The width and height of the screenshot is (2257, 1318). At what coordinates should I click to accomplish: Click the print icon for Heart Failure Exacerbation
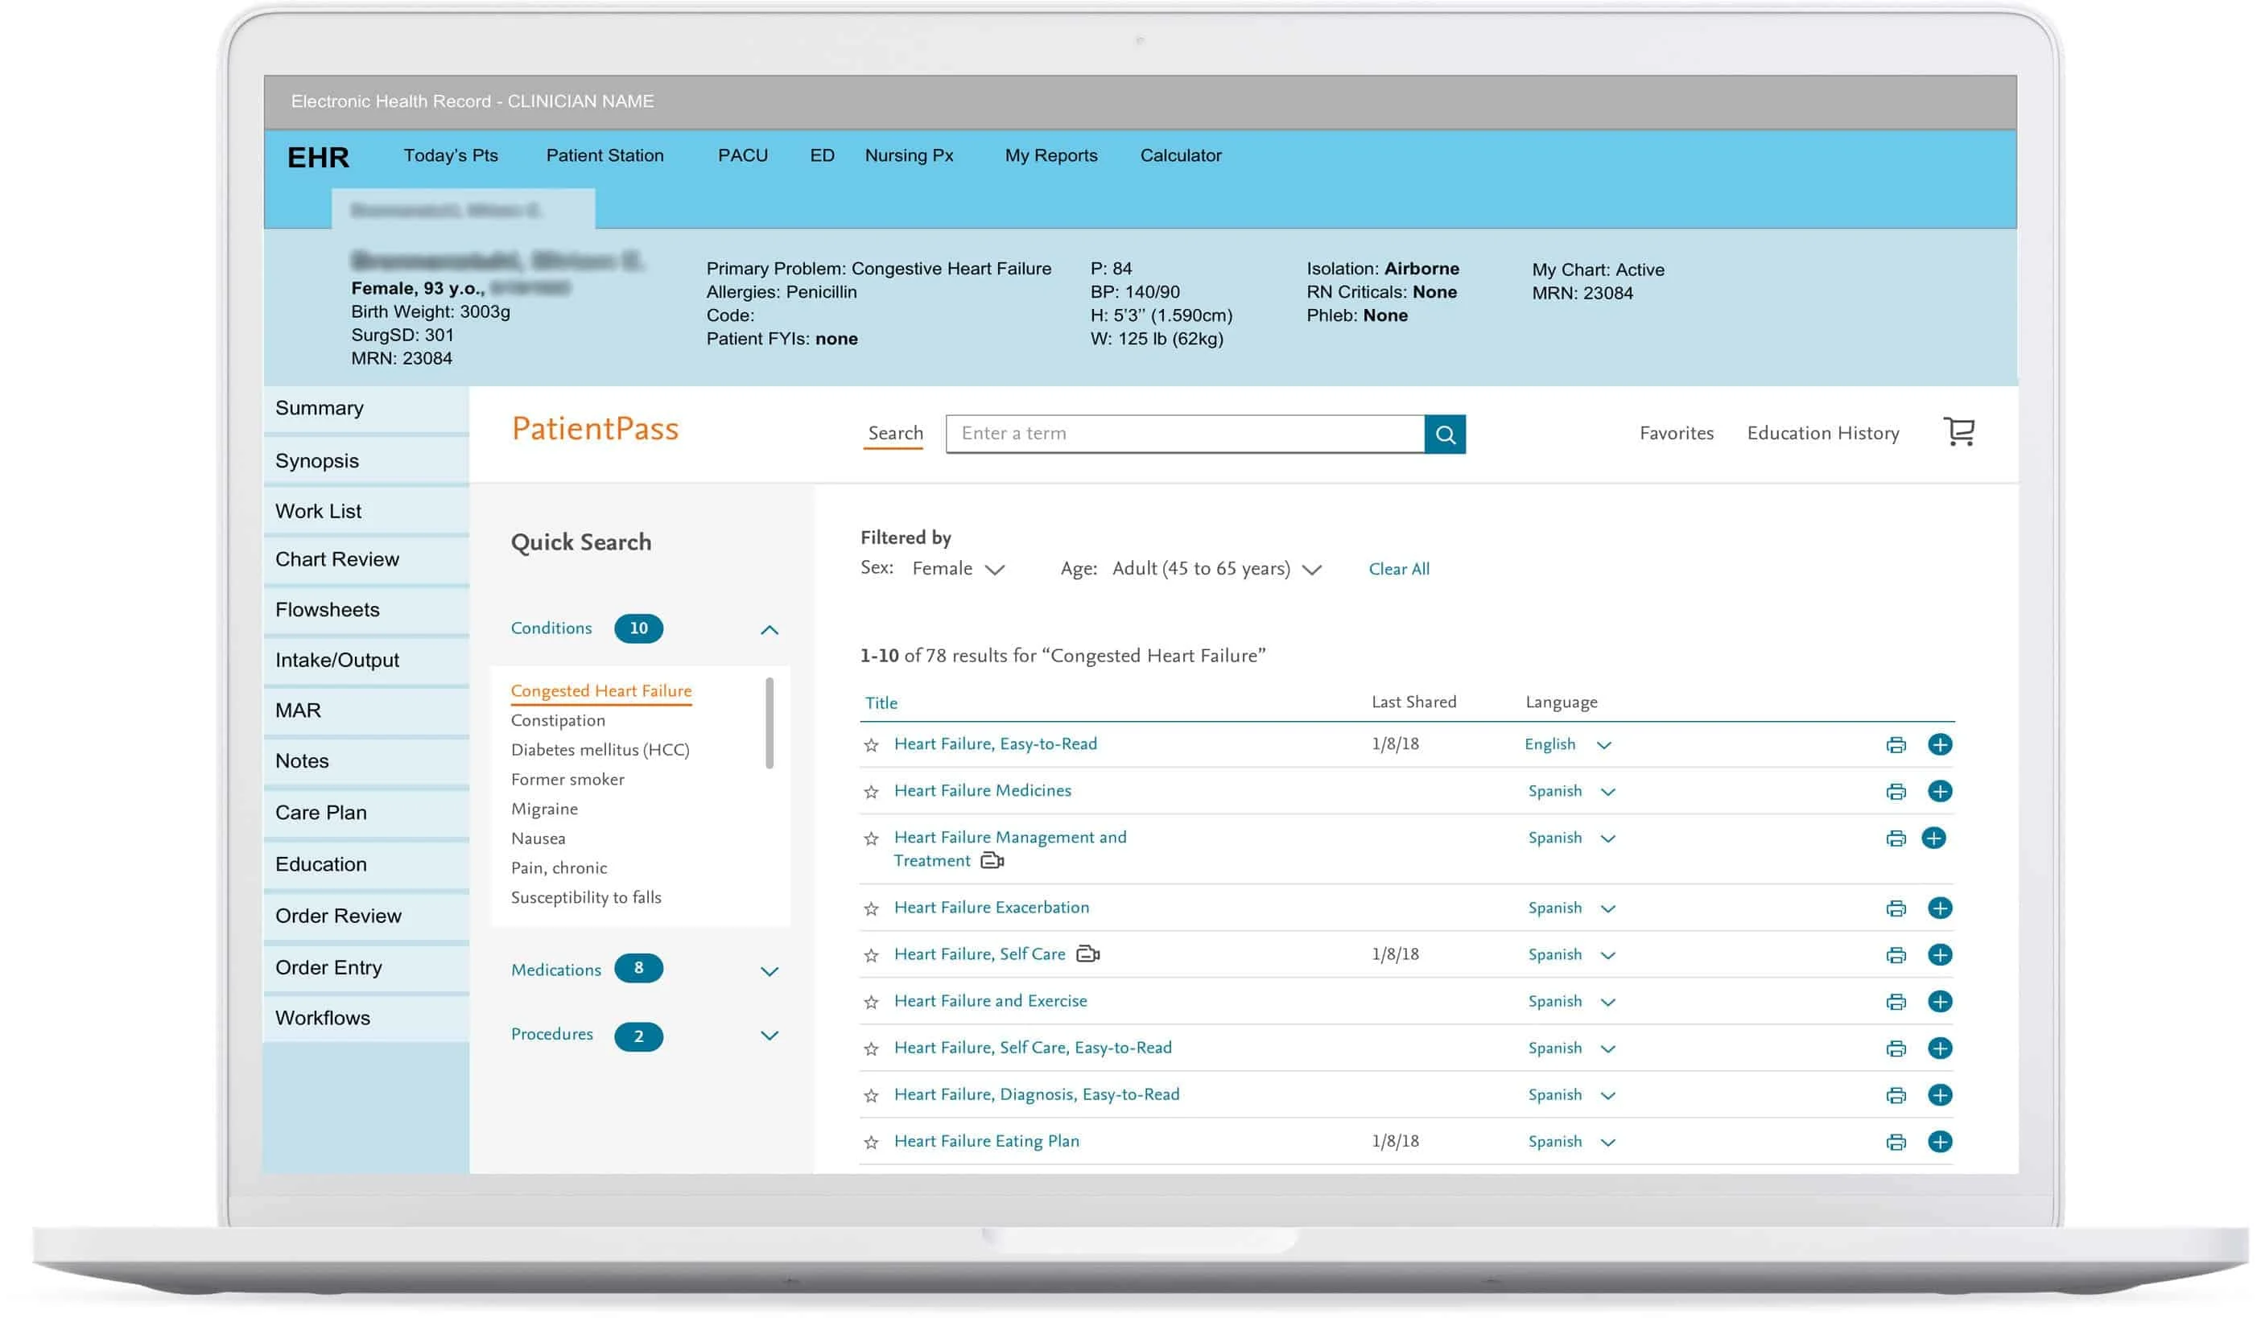click(x=1896, y=907)
